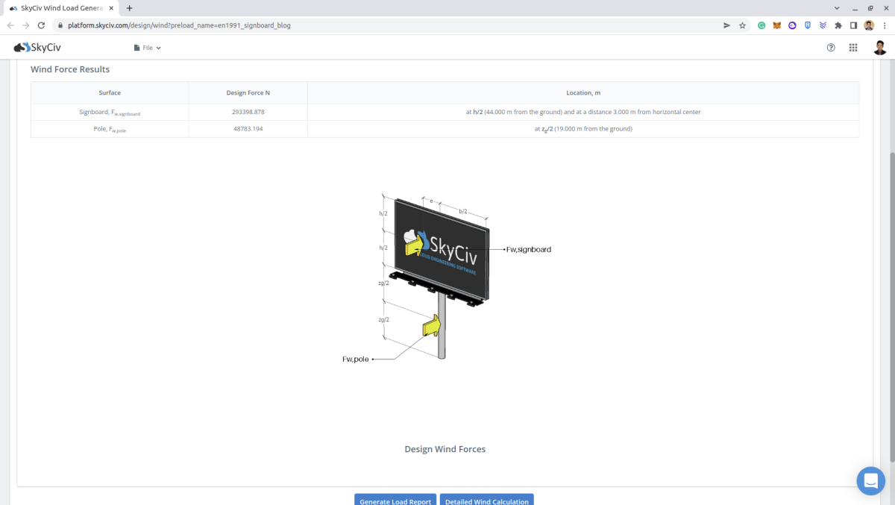The image size is (895, 505).
Task: Open the live chat bubble widget
Action: pos(870,481)
